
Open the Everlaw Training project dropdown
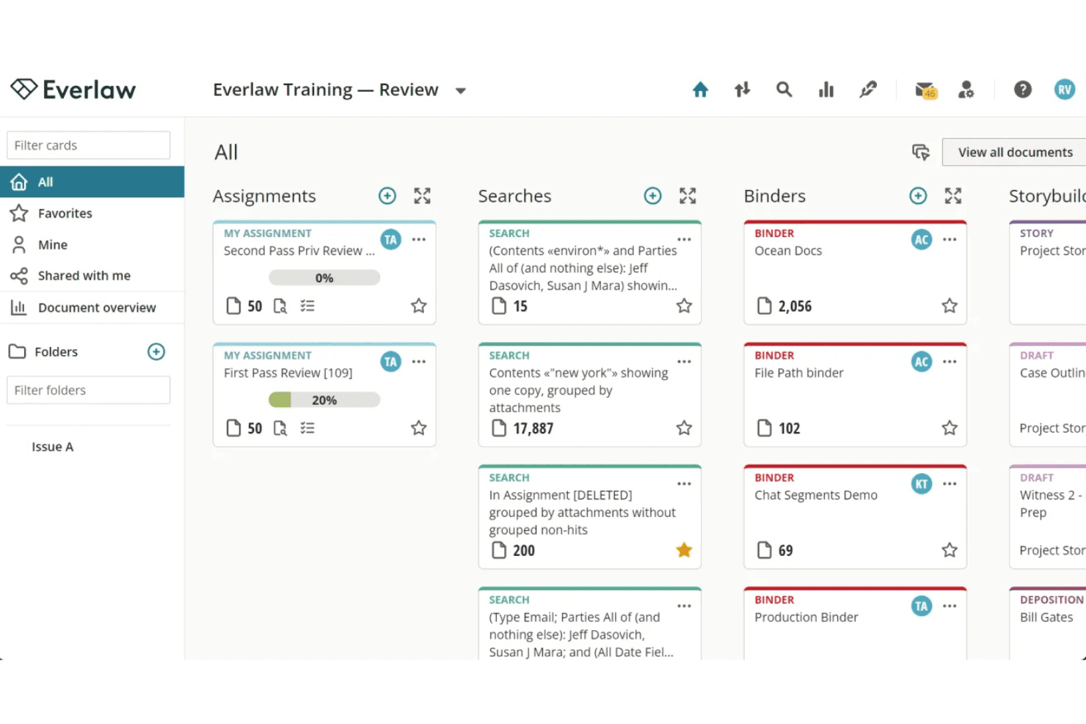461,91
